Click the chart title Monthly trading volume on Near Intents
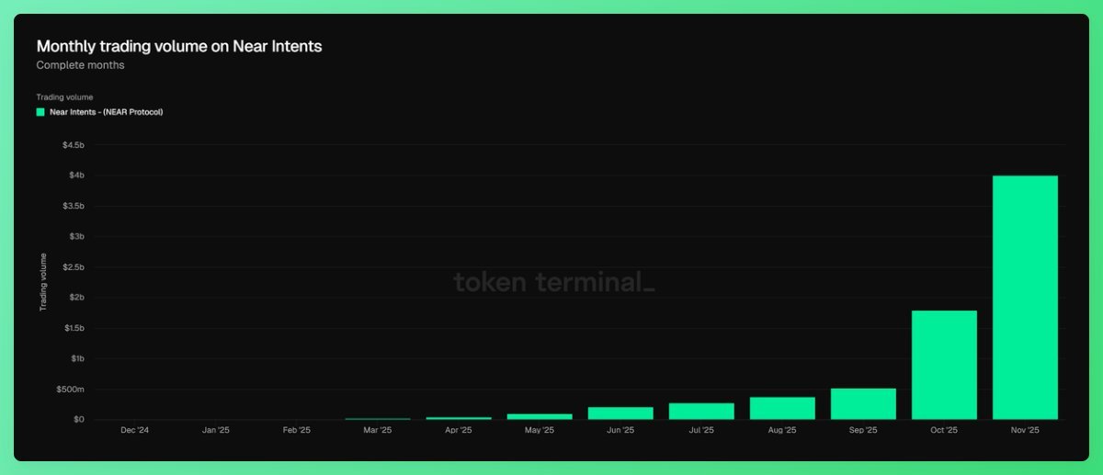This screenshot has width=1103, height=475. point(179,46)
